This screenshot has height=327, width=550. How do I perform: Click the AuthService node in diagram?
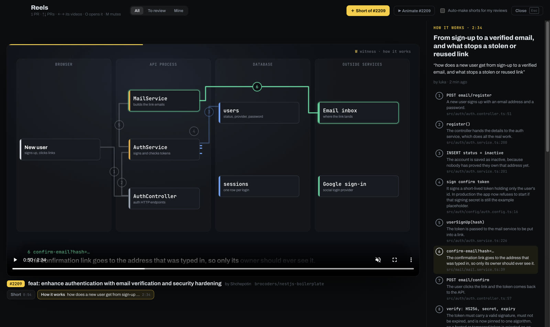(164, 150)
